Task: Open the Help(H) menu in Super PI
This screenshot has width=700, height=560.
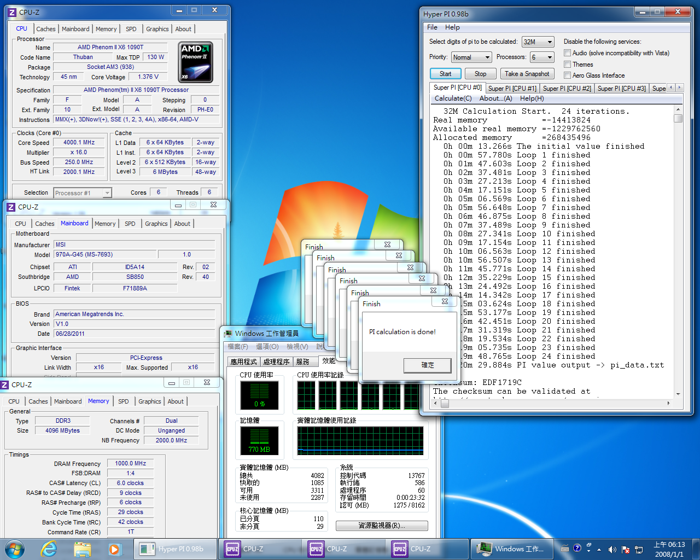Action: point(532,98)
